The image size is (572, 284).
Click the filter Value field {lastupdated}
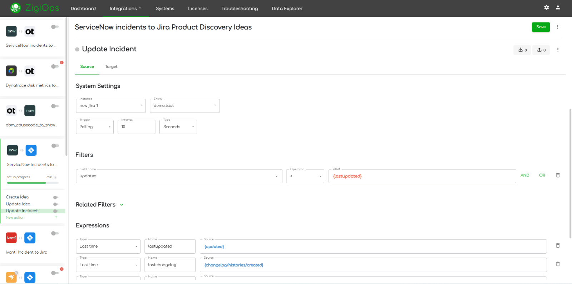tap(422, 176)
